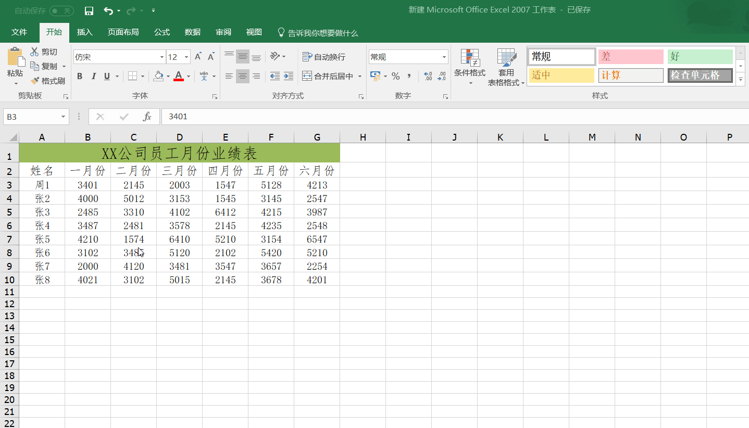Click the Save icon in quick access toolbar
Image resolution: width=749 pixels, height=428 pixels.
[89, 10]
